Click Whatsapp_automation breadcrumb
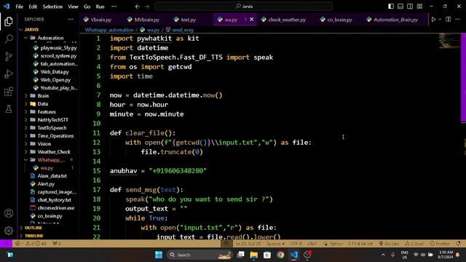This screenshot has width=466, height=262. click(x=109, y=30)
